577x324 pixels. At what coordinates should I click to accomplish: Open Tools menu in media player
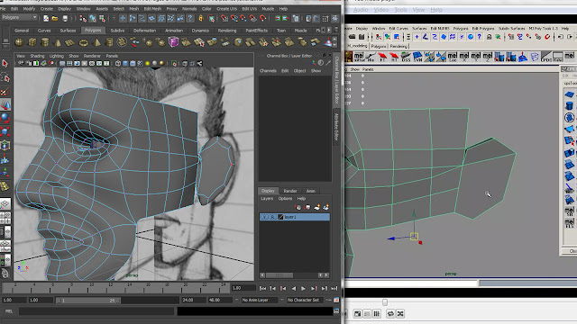(x=400, y=10)
